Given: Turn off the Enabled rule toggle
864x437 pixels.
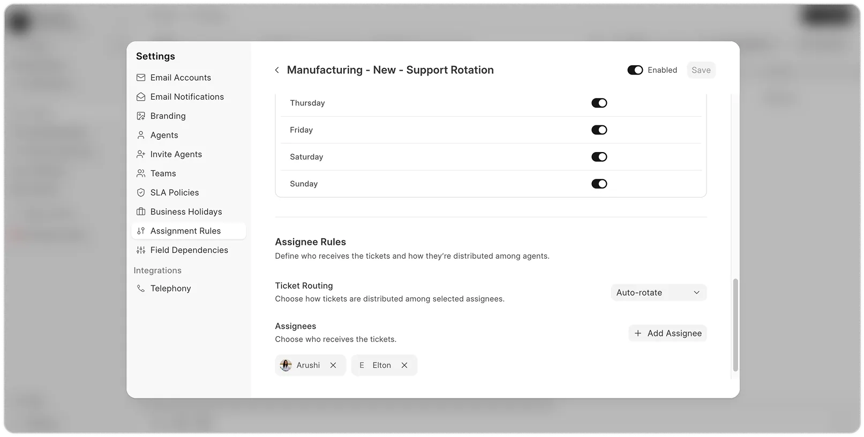Looking at the screenshot, I should 635,70.
